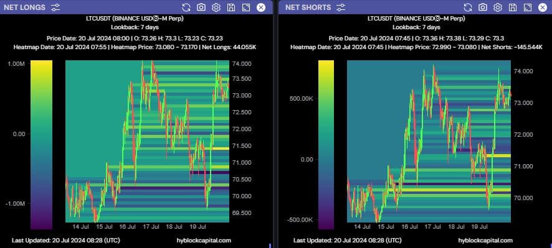Viewport: 552px width, 248px height.
Task: Take a camera snapshot of the Net Shorts chart
Action: [x=483, y=7]
